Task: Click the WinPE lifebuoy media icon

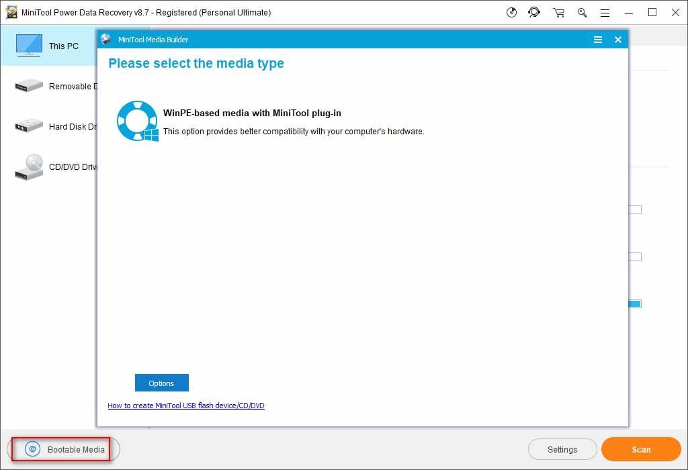Action: click(x=137, y=121)
